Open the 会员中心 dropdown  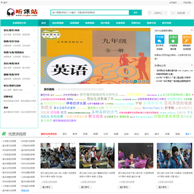157,13
